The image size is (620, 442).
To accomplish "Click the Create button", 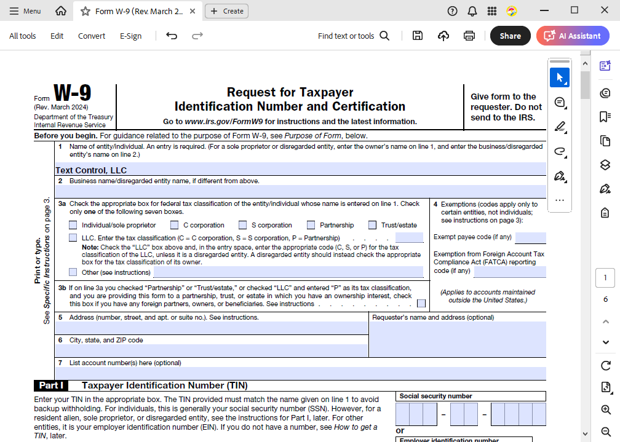I will [x=226, y=11].
